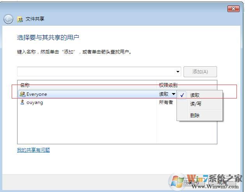
Task: Click the 文件共享 folder sharing icon
Action: point(20,19)
